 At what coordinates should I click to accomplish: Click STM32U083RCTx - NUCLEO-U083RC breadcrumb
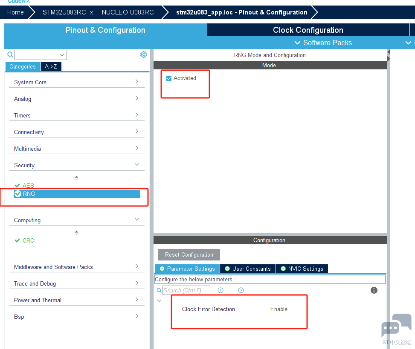(x=98, y=12)
